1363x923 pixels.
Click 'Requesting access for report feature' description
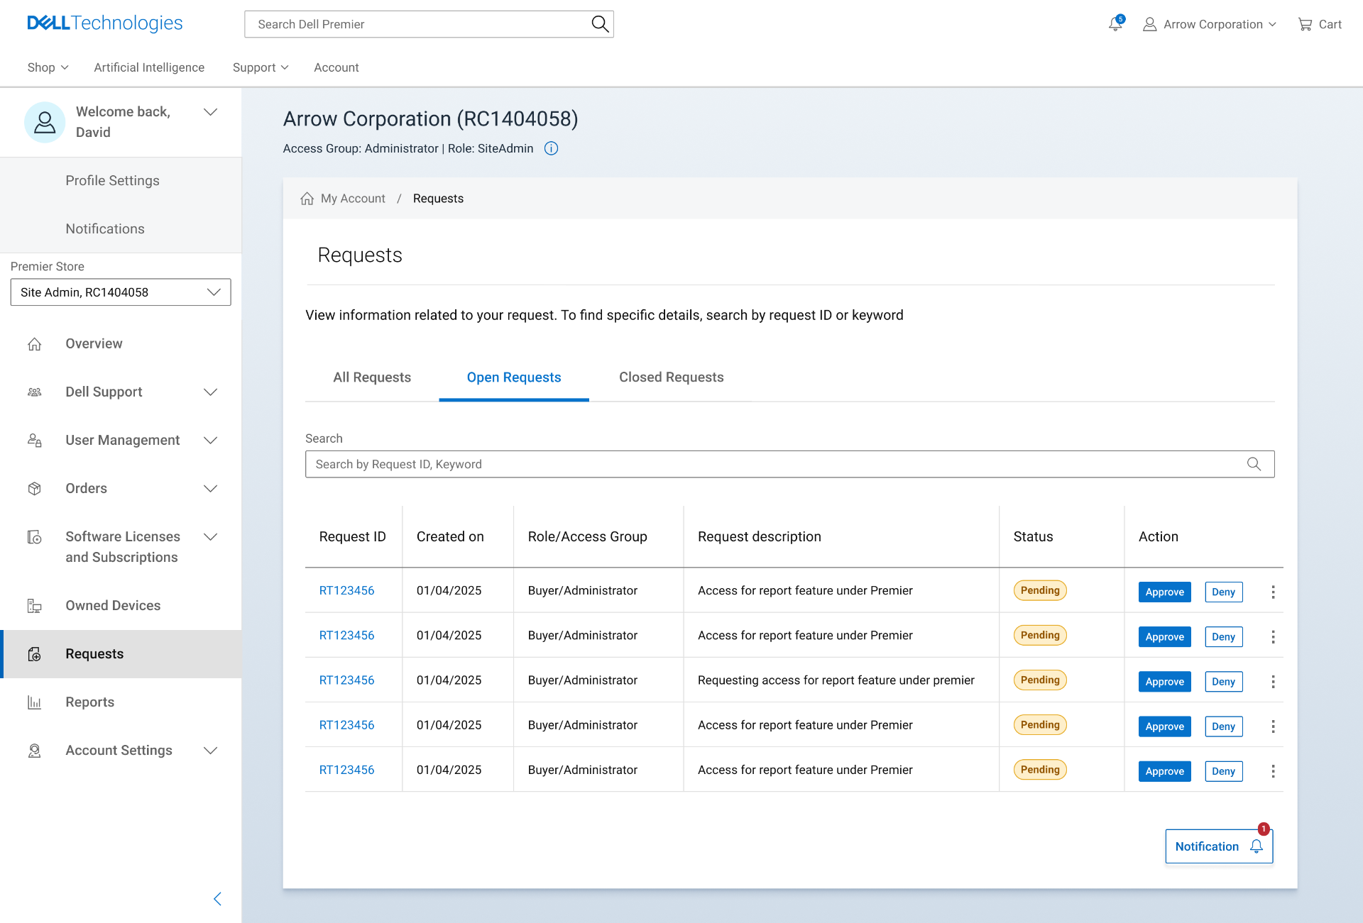[836, 680]
